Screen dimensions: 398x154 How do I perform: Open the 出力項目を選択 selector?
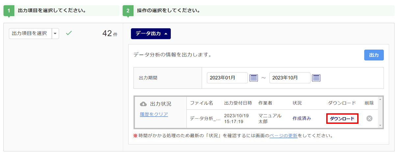coord(30,33)
